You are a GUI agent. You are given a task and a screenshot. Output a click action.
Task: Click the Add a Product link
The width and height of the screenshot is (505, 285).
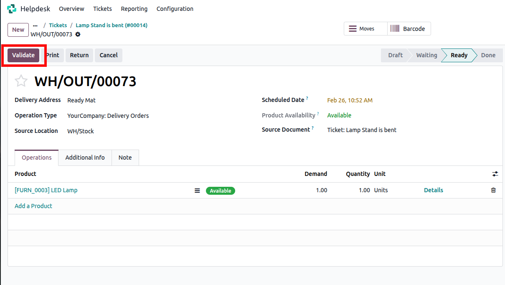click(33, 206)
